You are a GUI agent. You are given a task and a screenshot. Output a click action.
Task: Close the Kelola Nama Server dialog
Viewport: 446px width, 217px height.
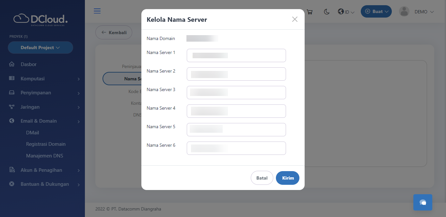point(295,19)
